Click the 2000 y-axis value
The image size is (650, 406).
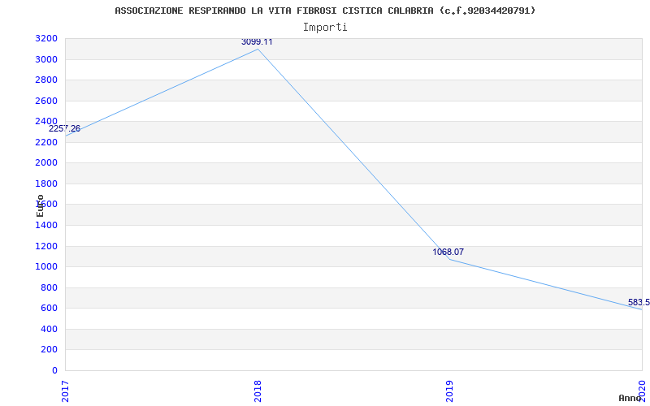click(x=46, y=163)
